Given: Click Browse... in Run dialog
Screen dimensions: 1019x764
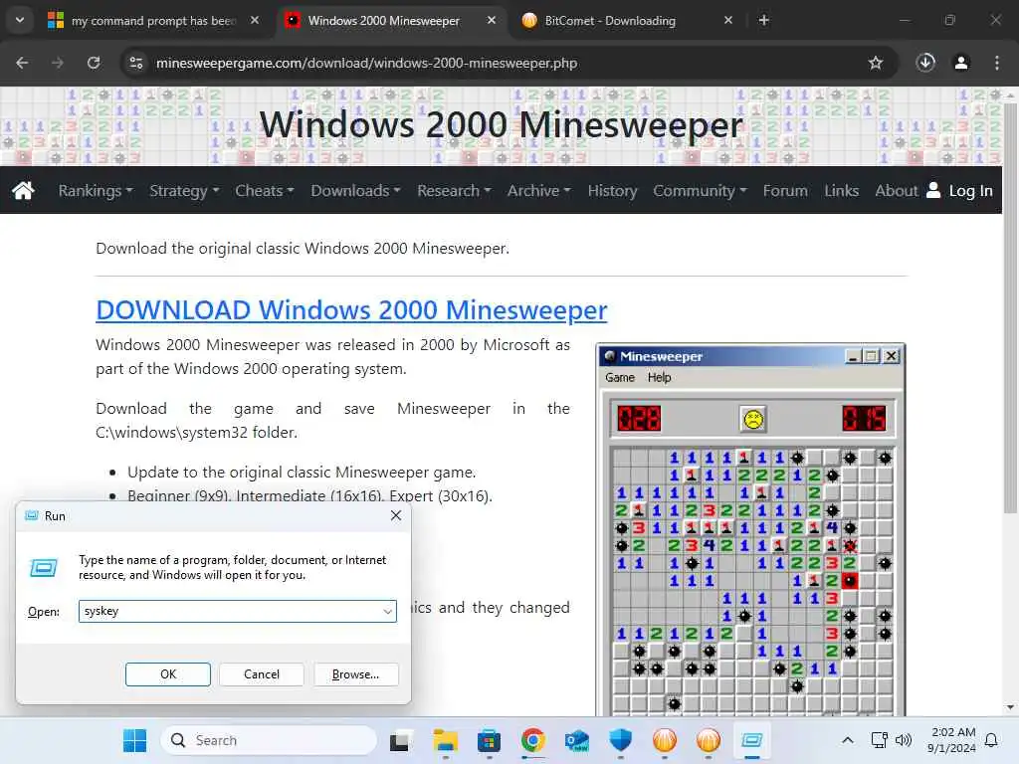Looking at the screenshot, I should (x=355, y=674).
